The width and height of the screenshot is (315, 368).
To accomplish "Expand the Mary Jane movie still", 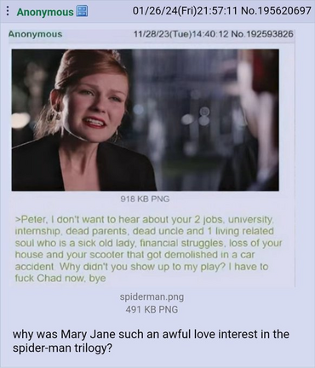I will 145,120.
